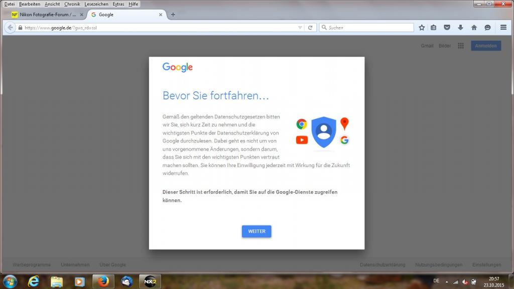Save page to Pocket
514x289 pixels.
click(x=447, y=28)
